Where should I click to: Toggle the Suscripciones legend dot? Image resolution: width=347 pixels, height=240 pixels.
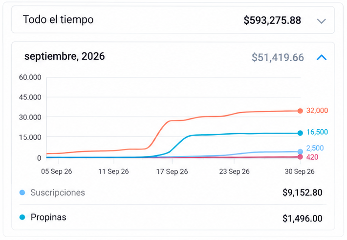click(x=22, y=192)
